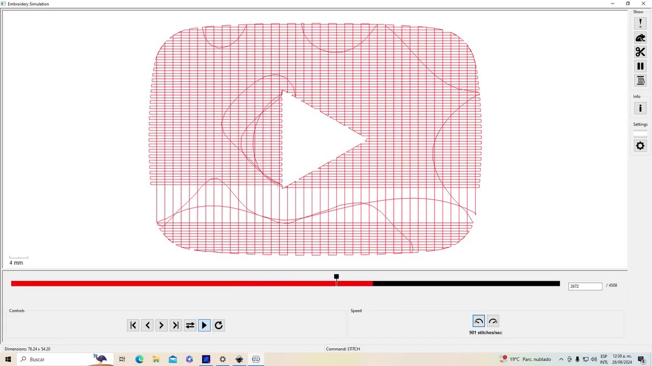Open the microphone tray icon
Viewport: 652px width, 366px height.
coord(577,359)
